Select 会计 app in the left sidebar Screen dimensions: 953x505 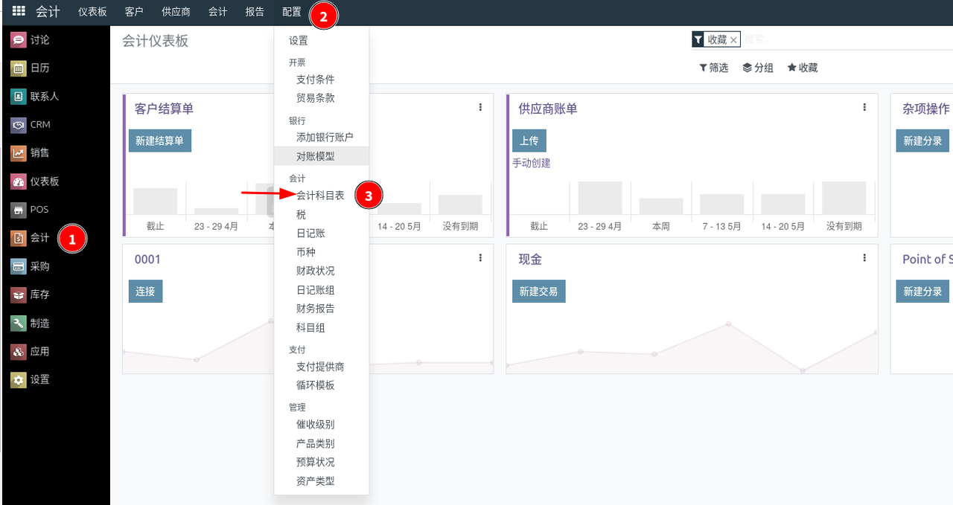pos(31,238)
